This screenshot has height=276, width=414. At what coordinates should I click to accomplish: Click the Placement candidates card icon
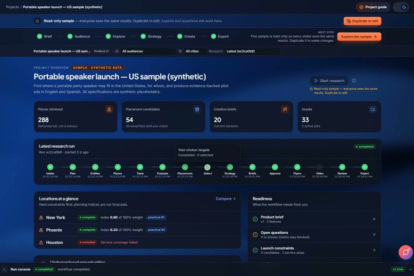pyautogui.click(x=197, y=109)
